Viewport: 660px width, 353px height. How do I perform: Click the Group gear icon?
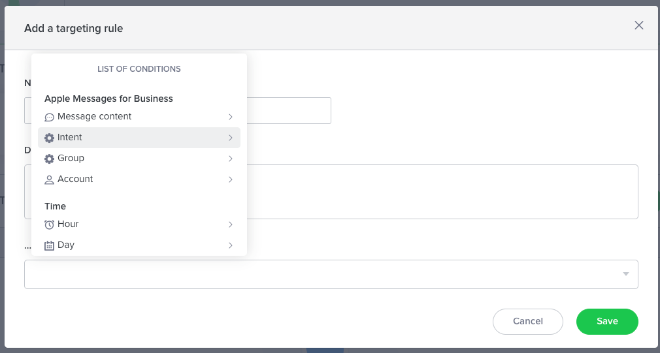point(50,159)
